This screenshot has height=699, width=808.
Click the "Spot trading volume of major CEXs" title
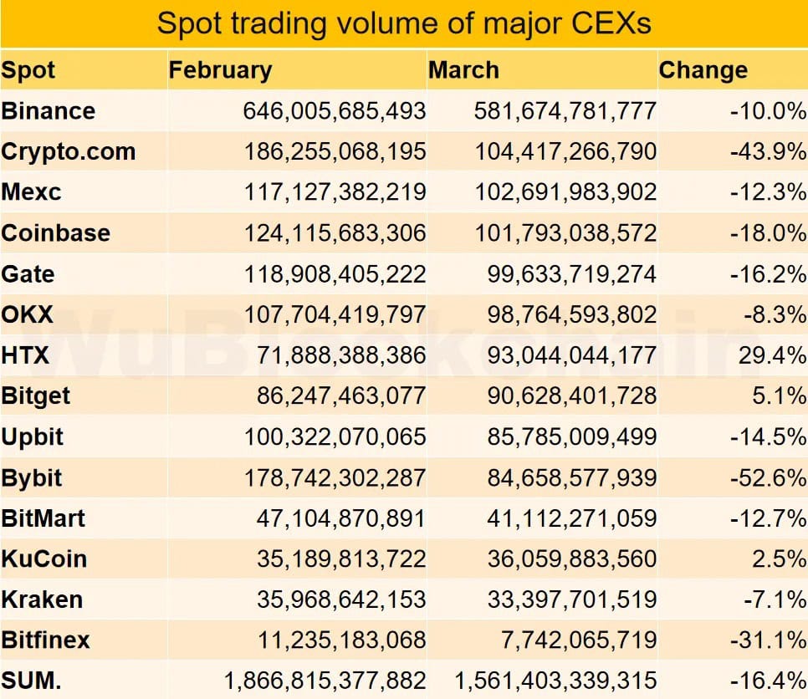404,23
